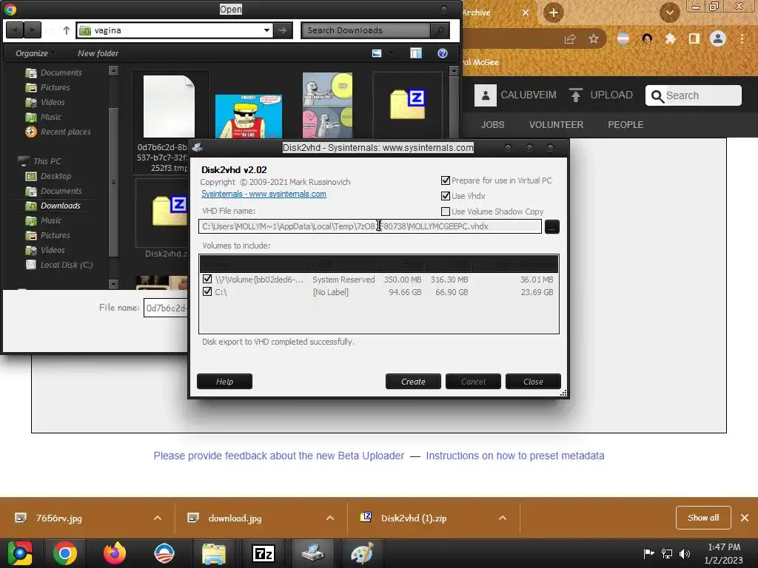
Task: Expand the address bar path dropdown
Action: (266, 30)
